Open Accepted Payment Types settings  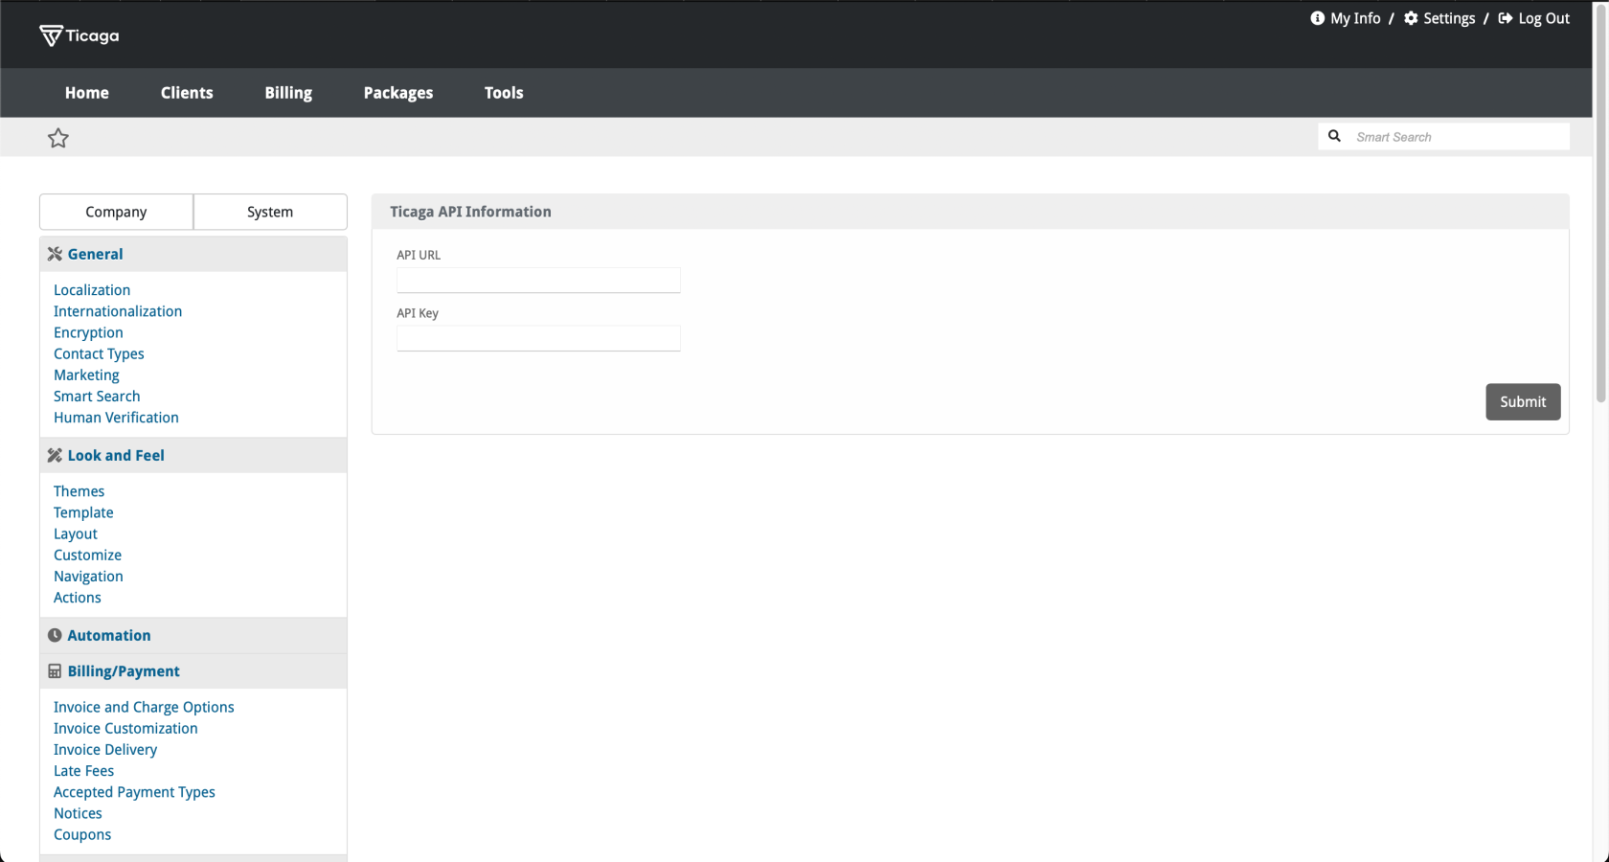(134, 792)
